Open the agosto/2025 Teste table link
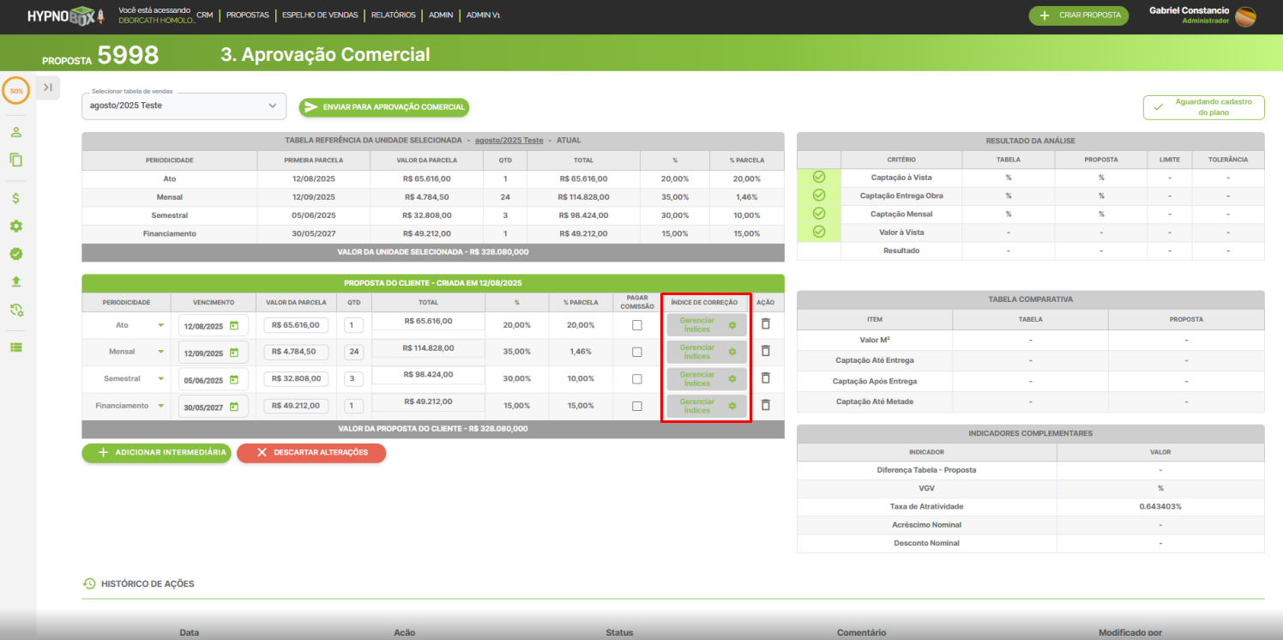1283x640 pixels. tap(509, 140)
